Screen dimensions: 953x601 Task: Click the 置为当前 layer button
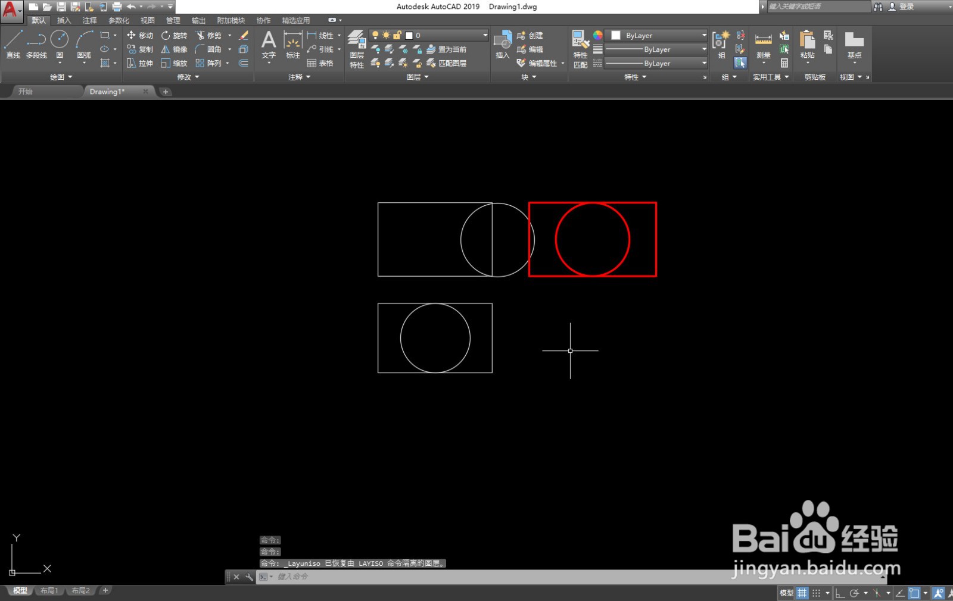tap(447, 49)
